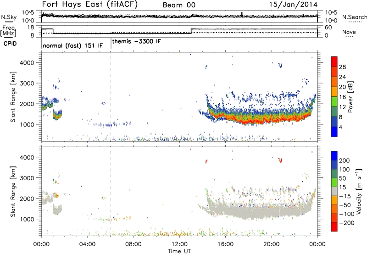
Task: Click the '04:00' time tick label
Action: pyautogui.click(x=87, y=244)
